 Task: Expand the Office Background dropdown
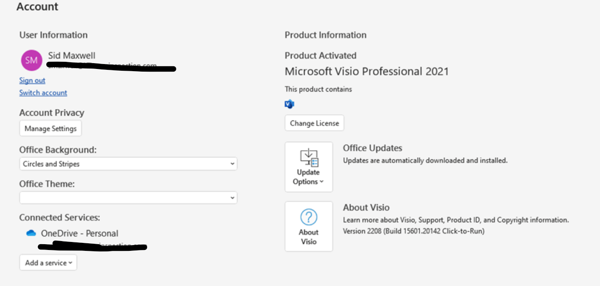pyautogui.click(x=128, y=164)
